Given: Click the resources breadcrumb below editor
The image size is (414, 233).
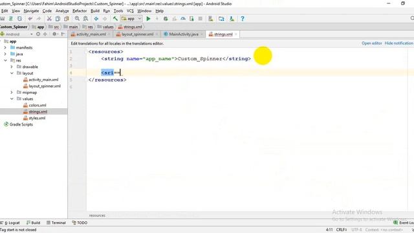Looking at the screenshot, I should click(97, 216).
